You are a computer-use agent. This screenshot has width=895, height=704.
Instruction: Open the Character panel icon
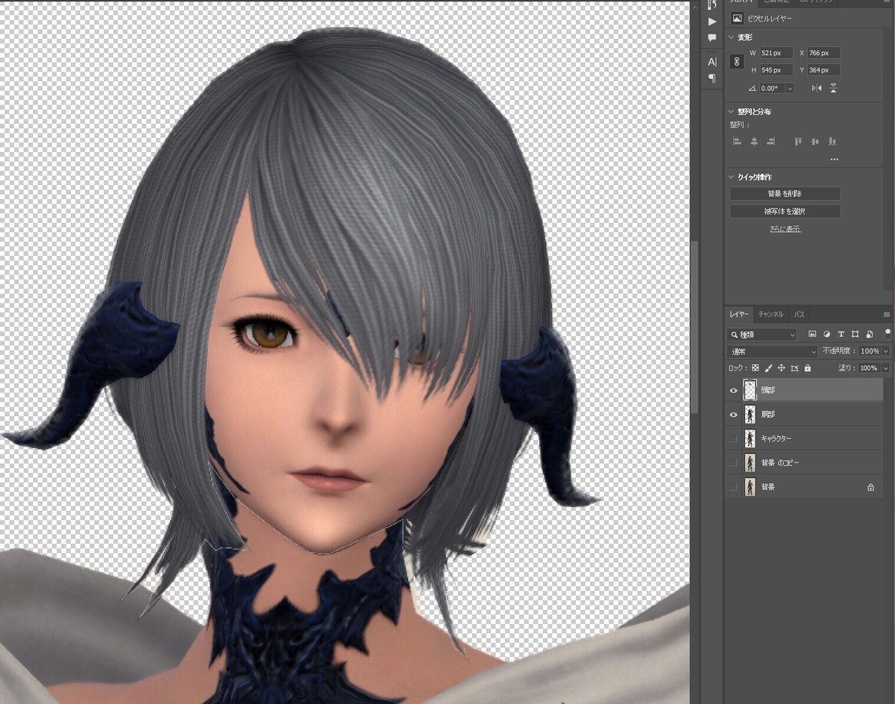[x=712, y=62]
